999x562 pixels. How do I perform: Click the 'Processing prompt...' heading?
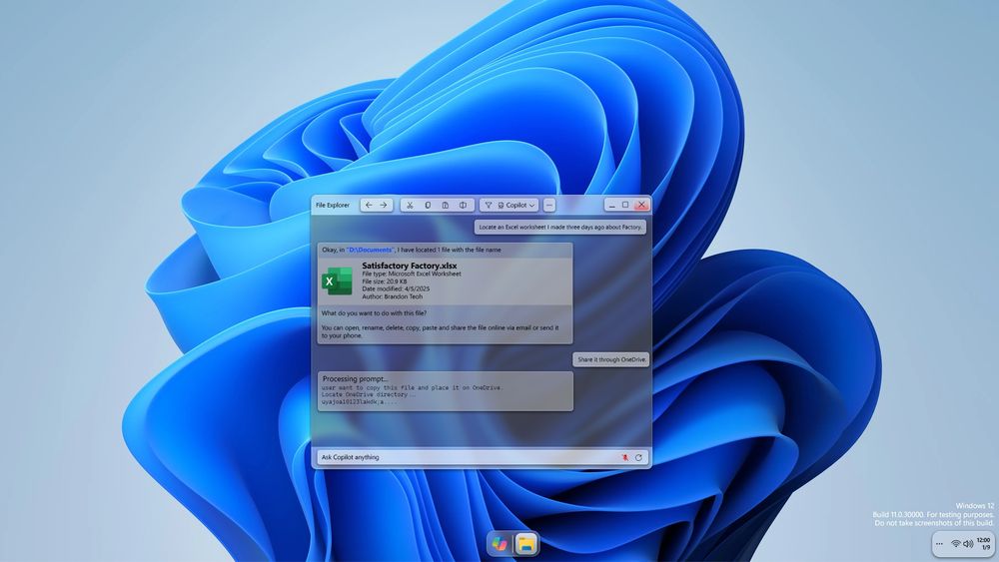[355, 378]
